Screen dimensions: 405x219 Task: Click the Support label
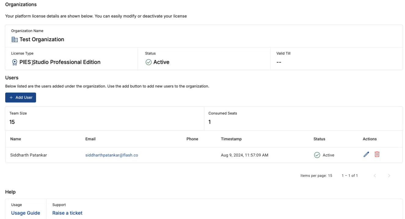point(59,205)
